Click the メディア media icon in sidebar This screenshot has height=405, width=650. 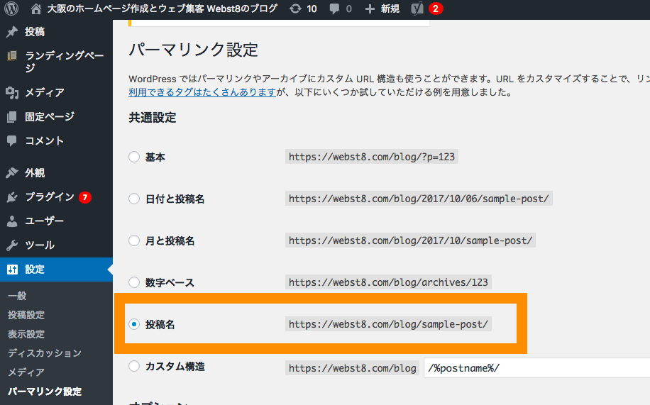[x=12, y=92]
